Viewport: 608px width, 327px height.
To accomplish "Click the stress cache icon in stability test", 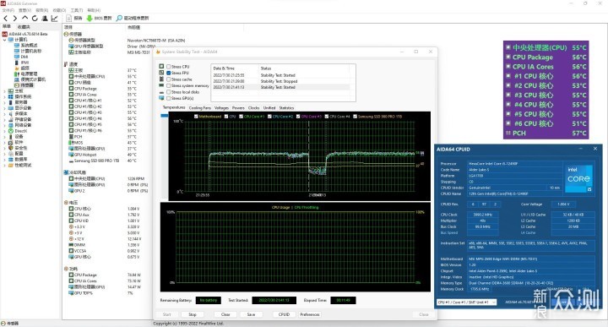I will [161, 79].
